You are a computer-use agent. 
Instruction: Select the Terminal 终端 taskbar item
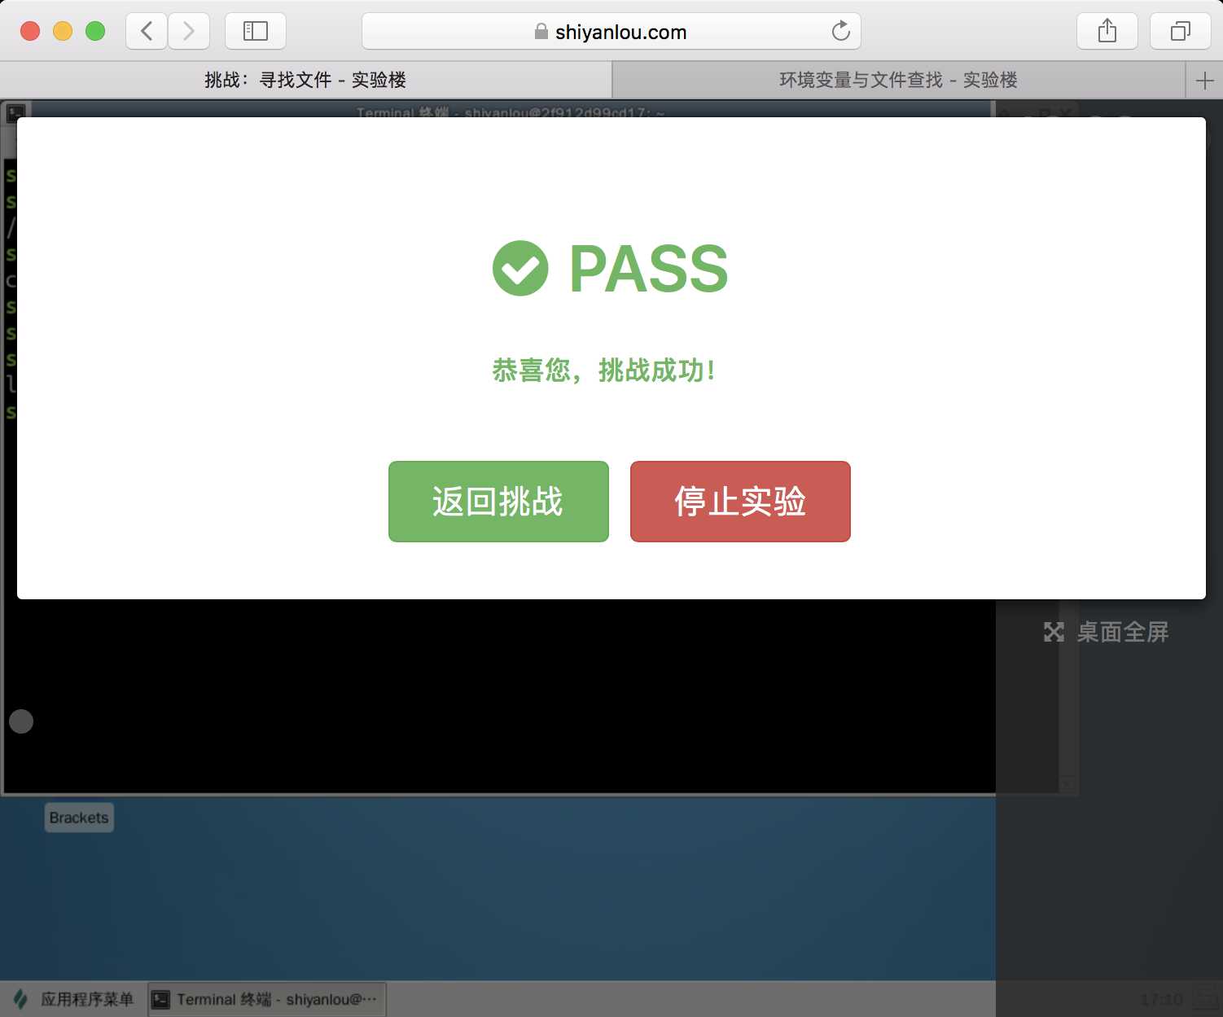267,999
